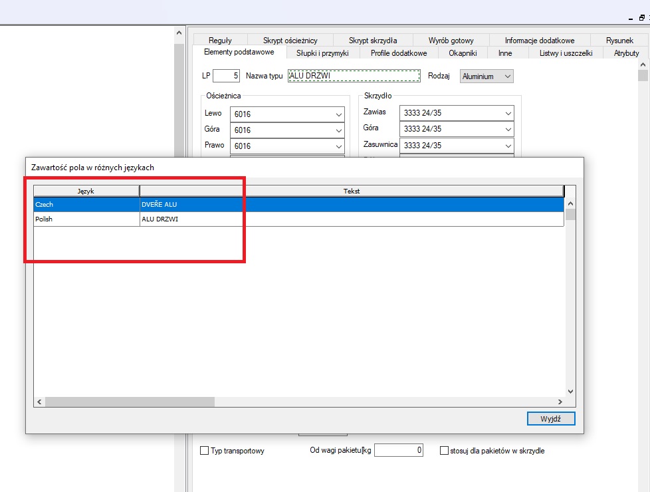The width and height of the screenshot is (650, 492).
Task: Expand the Zasuwnica dropdown
Action: pos(457,145)
